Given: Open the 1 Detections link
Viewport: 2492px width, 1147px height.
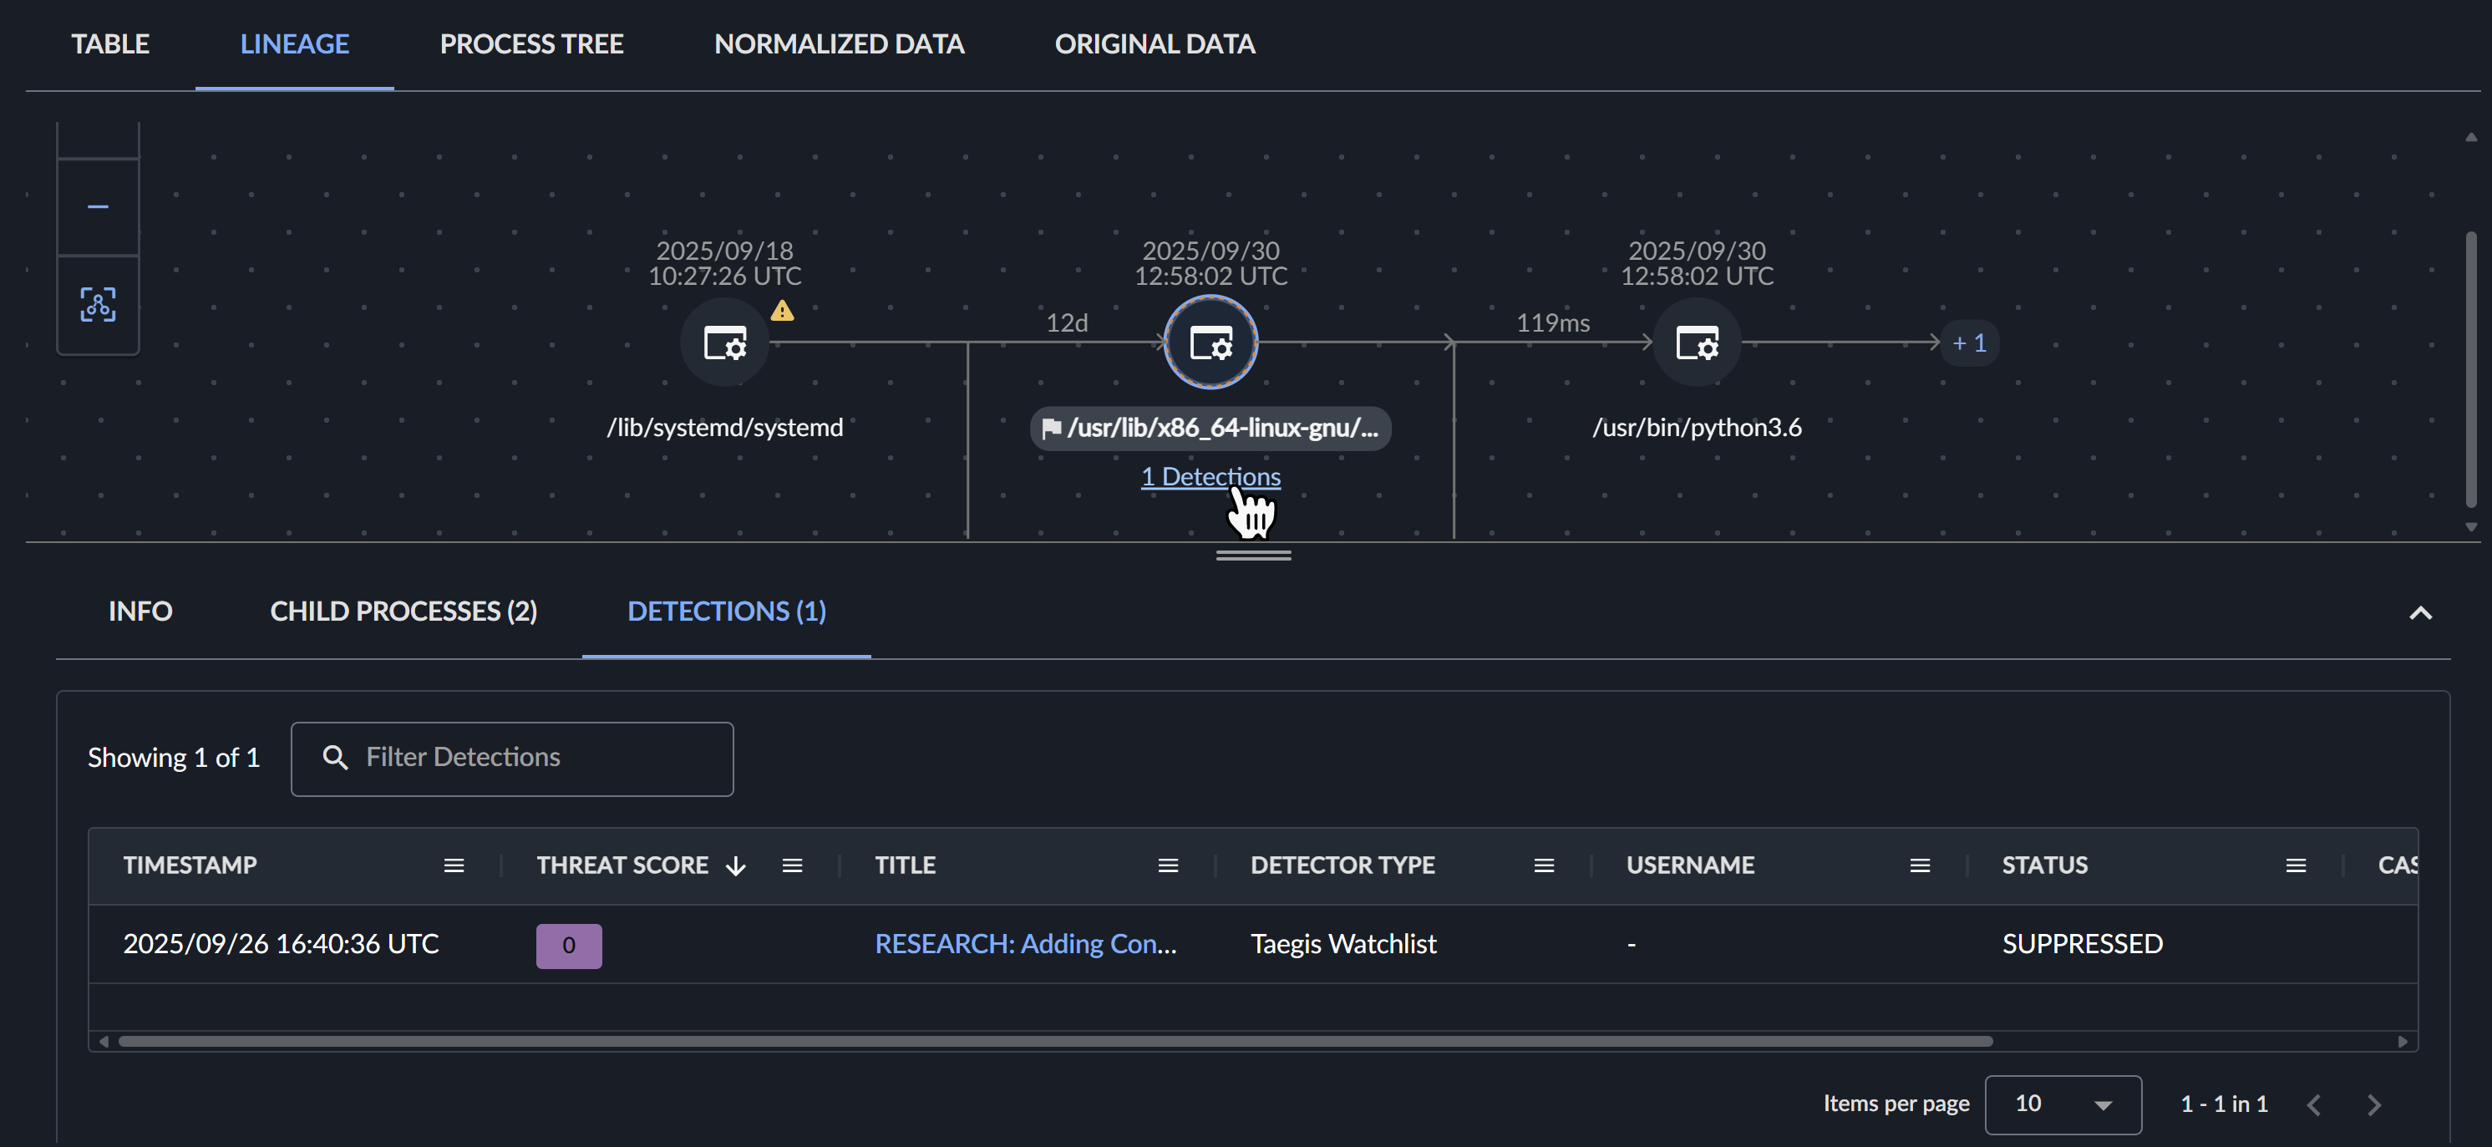Looking at the screenshot, I should (1210, 477).
